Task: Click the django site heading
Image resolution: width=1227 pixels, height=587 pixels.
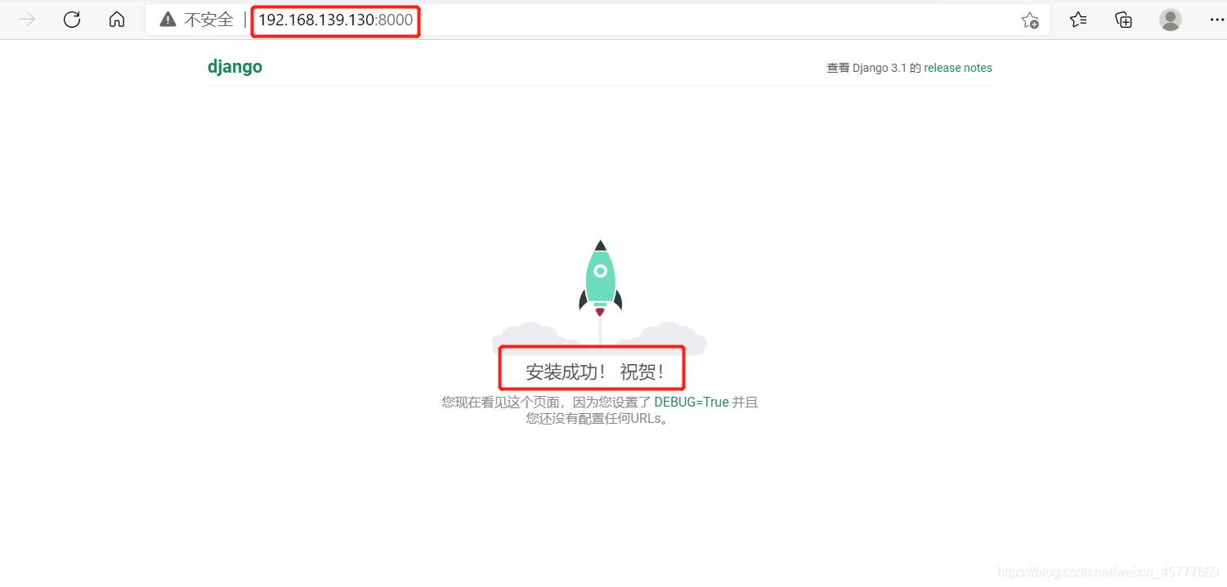Action: coord(235,66)
